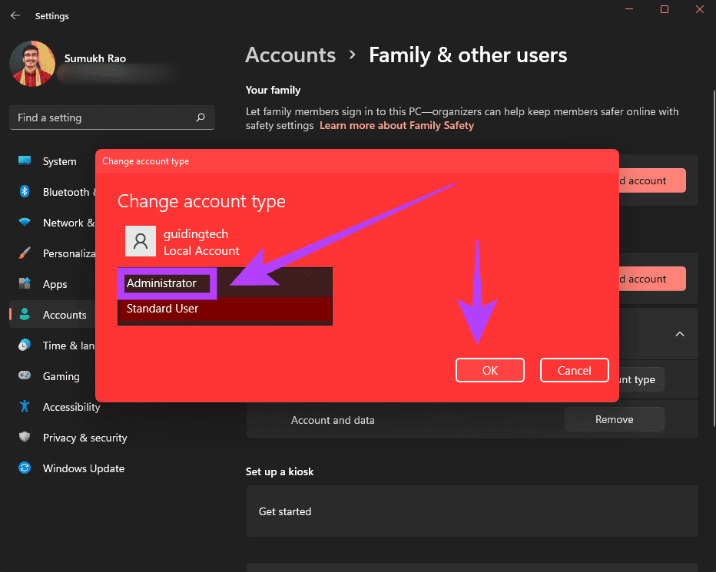Click the Bluetooth icon in sidebar
This screenshot has width=716, height=572.
pos(25,192)
